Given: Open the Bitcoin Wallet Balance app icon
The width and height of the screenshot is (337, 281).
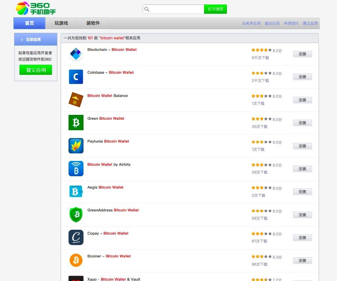Looking at the screenshot, I should tap(76, 100).
